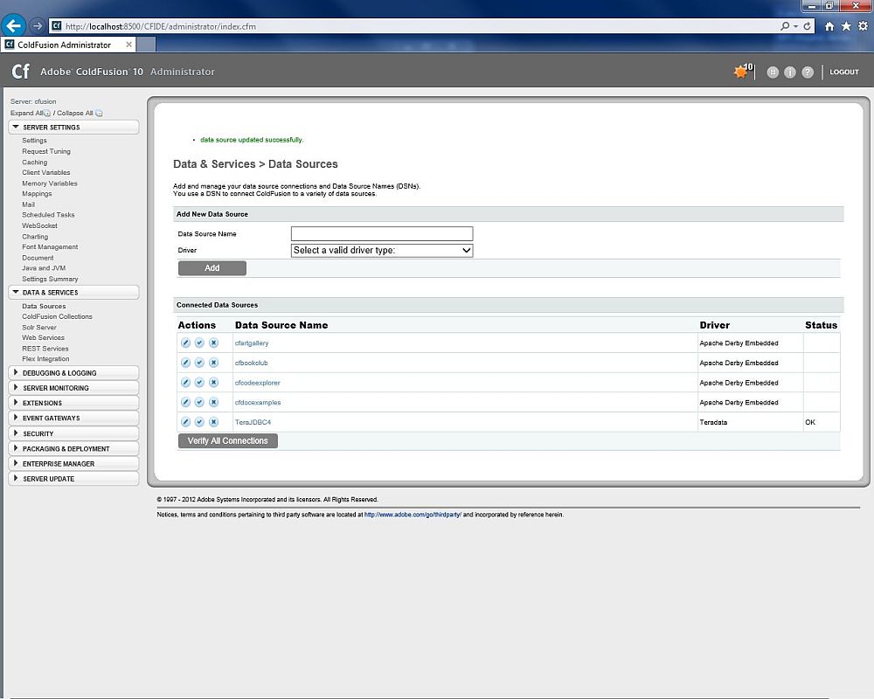Open Request Tuning in the sidebar
Image resolution: width=874 pixels, height=699 pixels.
[x=46, y=151]
